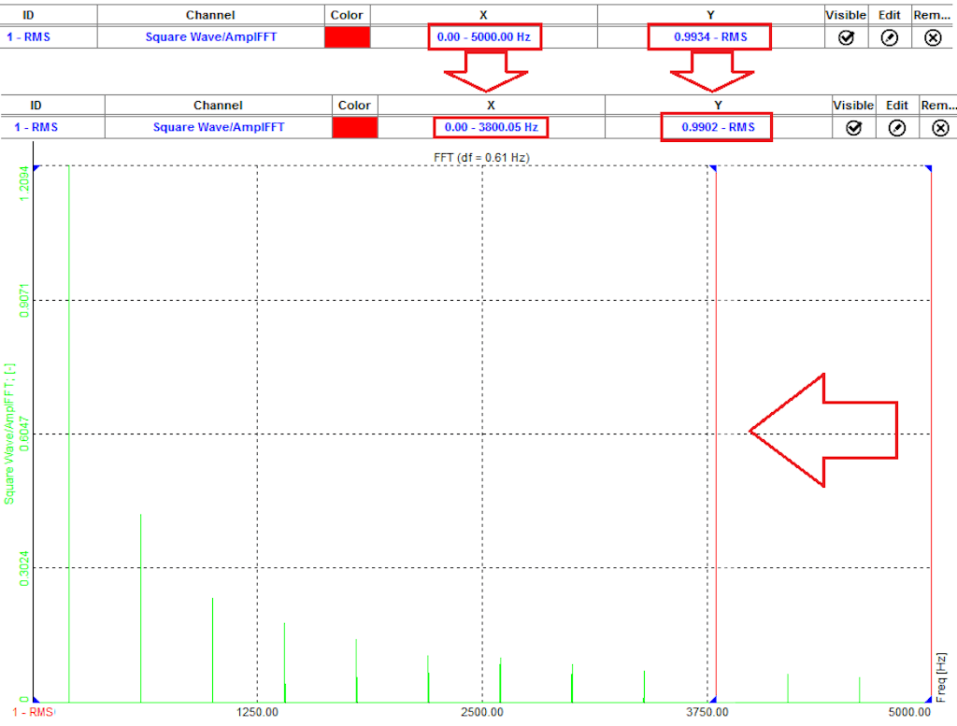Click the 3750.00 x-axis tick label
957x726 pixels.
point(707,712)
